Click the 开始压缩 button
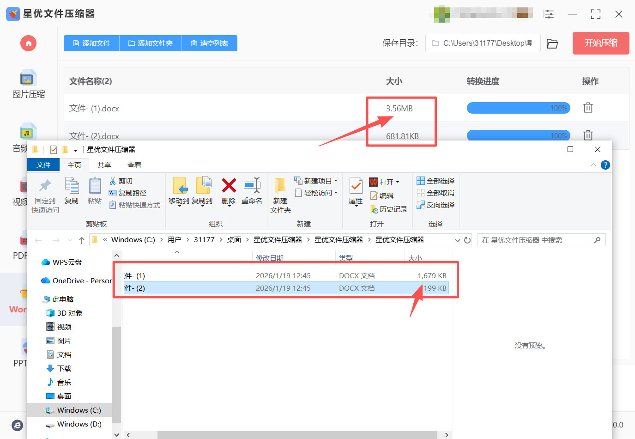 [601, 43]
